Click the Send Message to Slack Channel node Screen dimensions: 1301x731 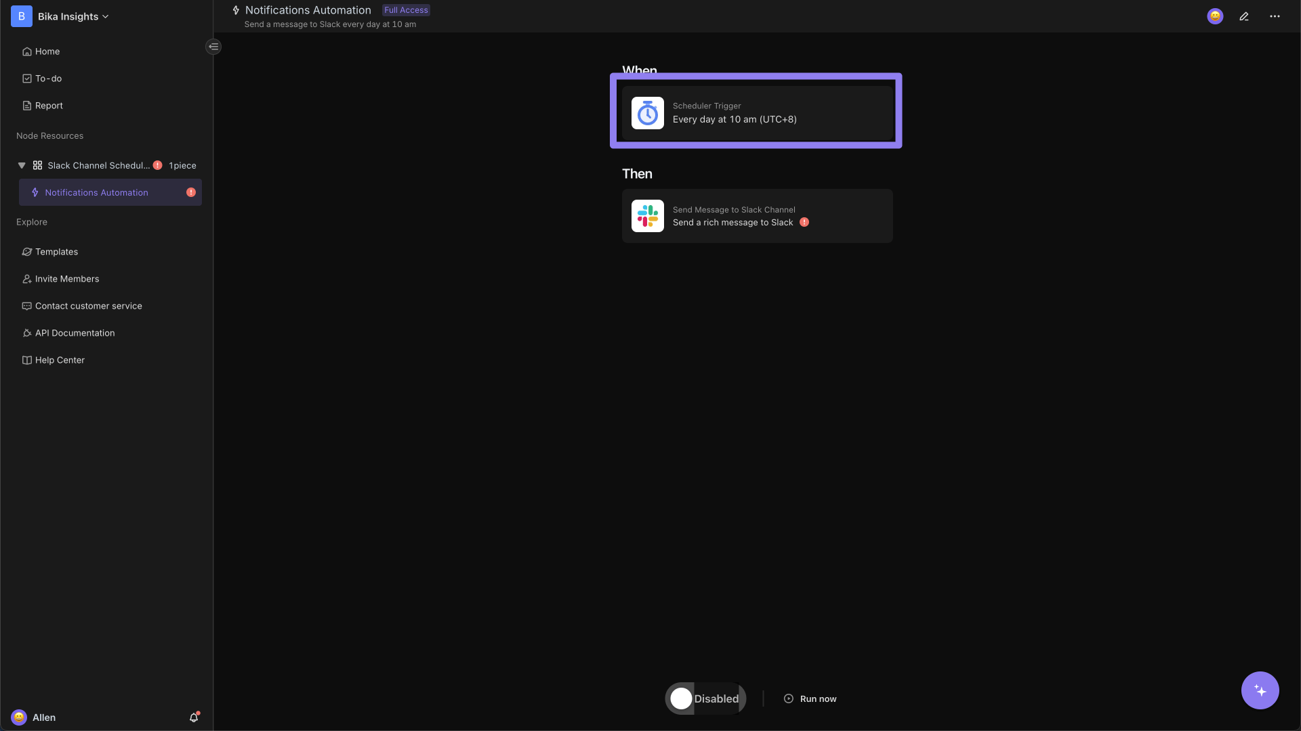click(757, 215)
